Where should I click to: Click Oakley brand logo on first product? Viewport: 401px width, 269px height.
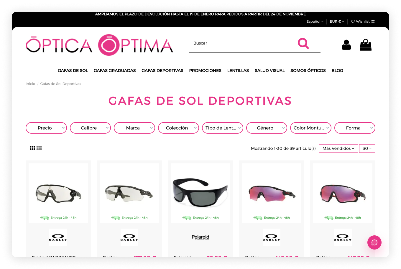coord(58,237)
